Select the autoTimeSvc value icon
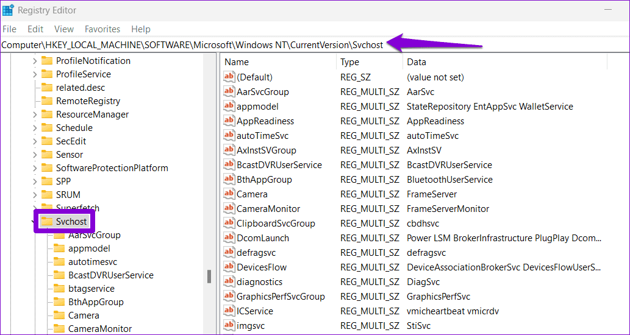This screenshot has height=335, width=630. point(229,136)
